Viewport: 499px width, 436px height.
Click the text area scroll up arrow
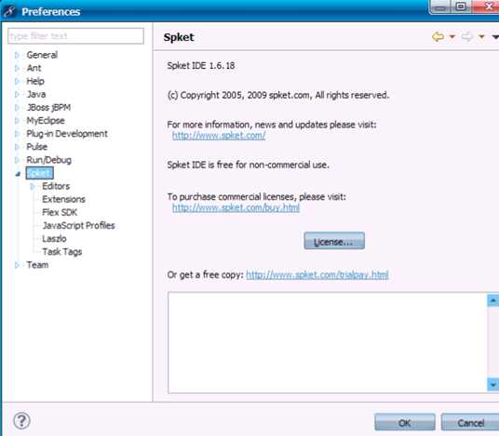pyautogui.click(x=493, y=300)
